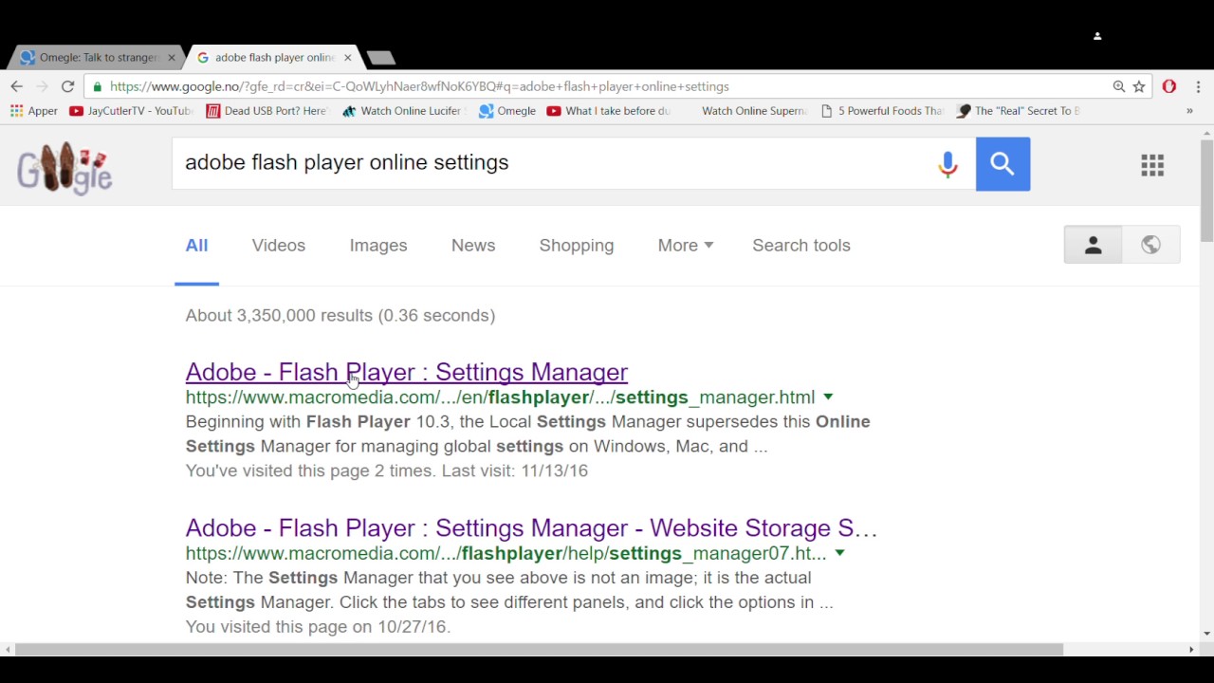Close the Omegle tab
Viewport: 1214px width, 683px height.
172,58
